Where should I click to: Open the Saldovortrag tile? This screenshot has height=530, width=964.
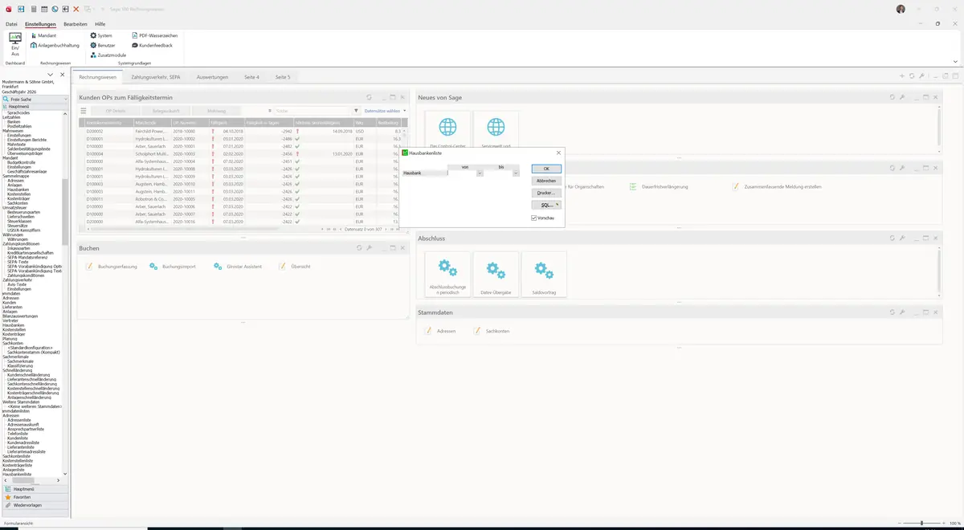tap(544, 275)
